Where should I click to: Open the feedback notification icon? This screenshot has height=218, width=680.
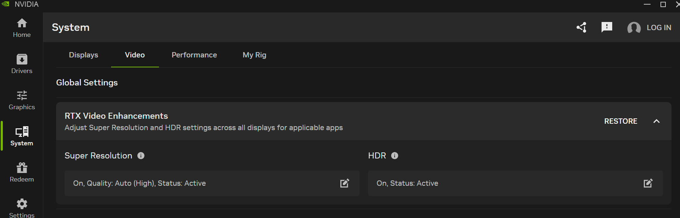click(x=607, y=27)
